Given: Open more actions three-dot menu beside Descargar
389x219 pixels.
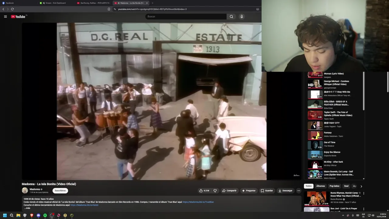Looking at the screenshot, I should click(298, 191).
